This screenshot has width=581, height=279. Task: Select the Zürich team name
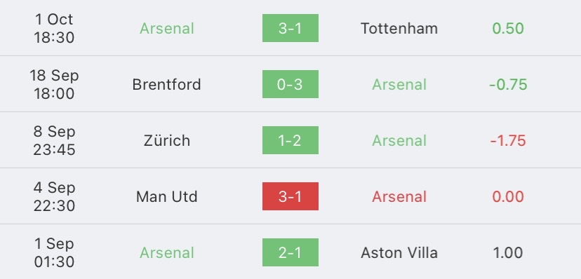coord(167,140)
